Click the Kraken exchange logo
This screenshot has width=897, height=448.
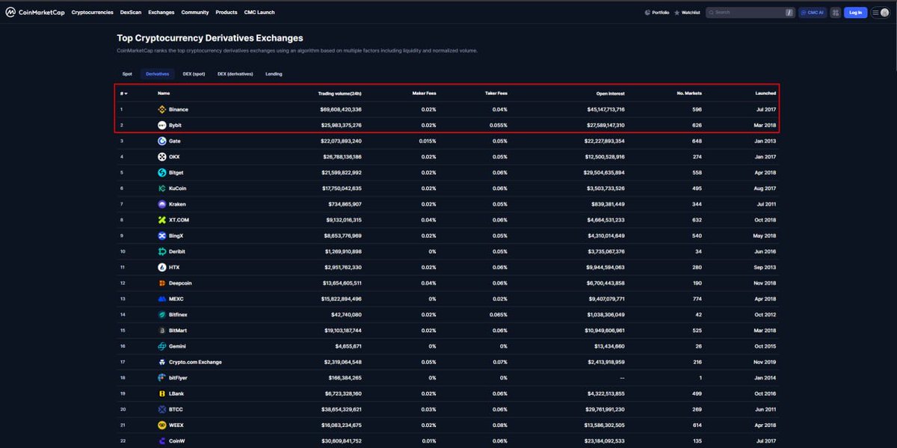tap(162, 204)
